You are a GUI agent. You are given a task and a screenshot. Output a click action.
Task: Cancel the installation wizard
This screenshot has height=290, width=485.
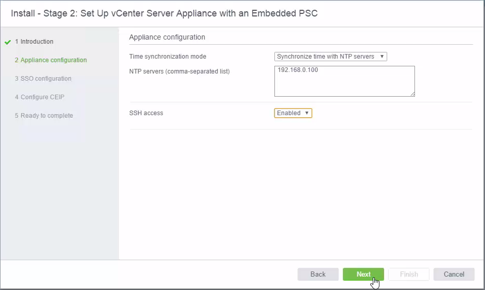tap(454, 274)
